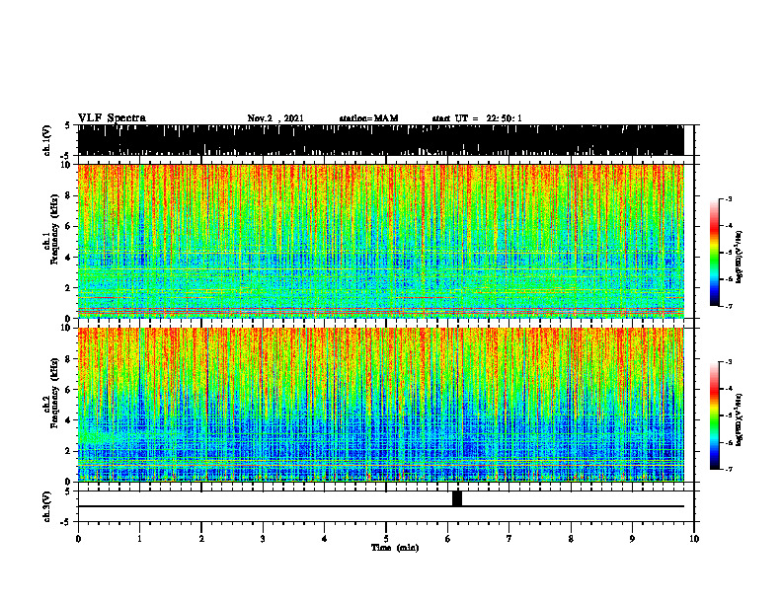Click the '10' kHz tick on ch.1 frequency axis

click(x=67, y=165)
